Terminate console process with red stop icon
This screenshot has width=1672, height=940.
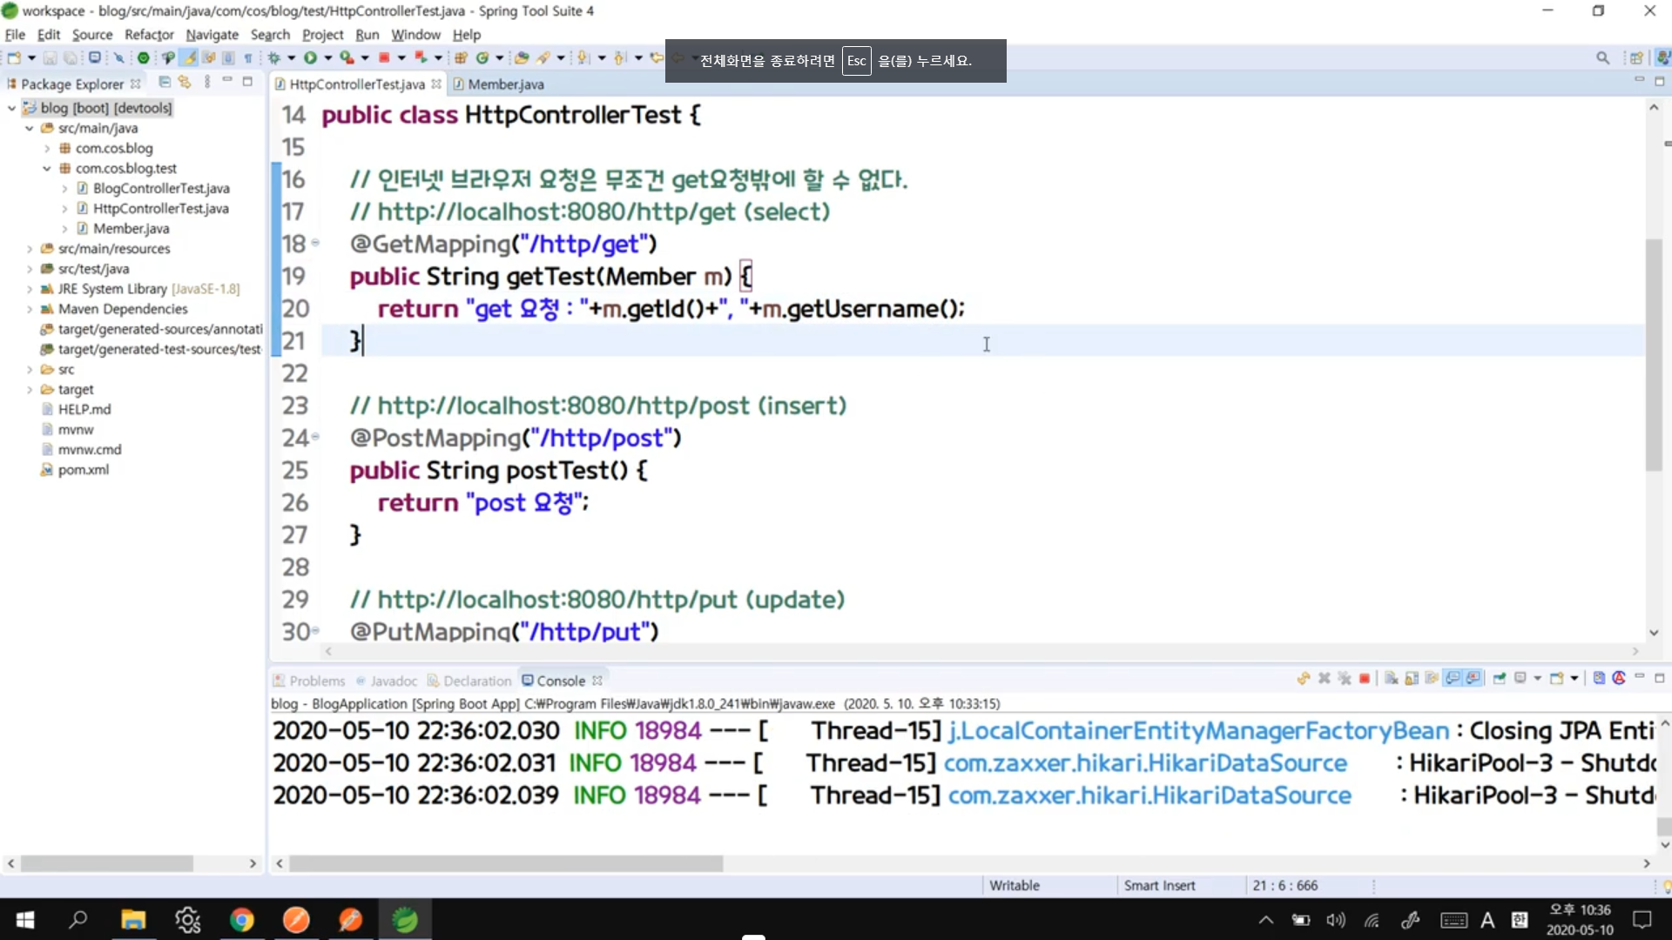(x=1365, y=679)
